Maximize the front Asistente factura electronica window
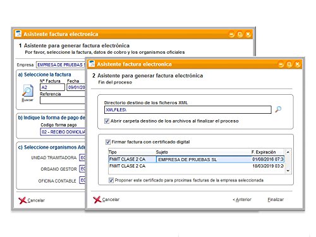 (x=289, y=64)
